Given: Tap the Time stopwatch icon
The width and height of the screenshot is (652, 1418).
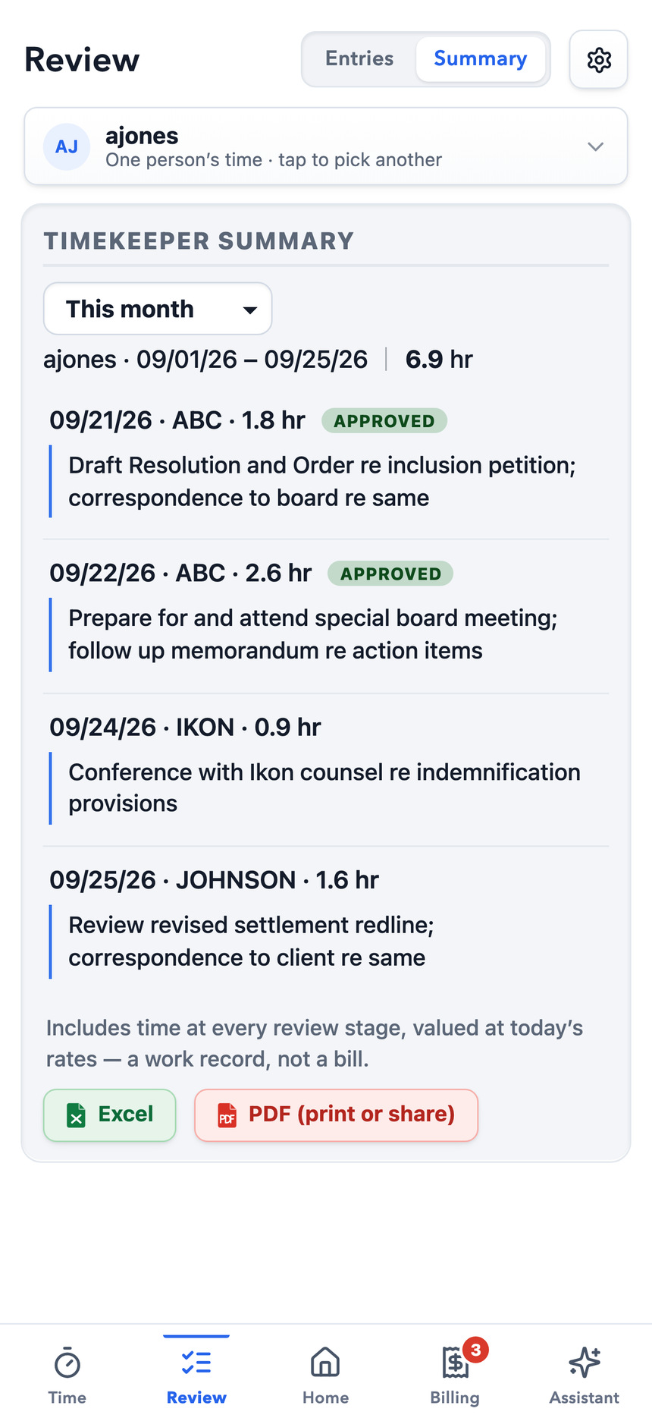Looking at the screenshot, I should (67, 1363).
